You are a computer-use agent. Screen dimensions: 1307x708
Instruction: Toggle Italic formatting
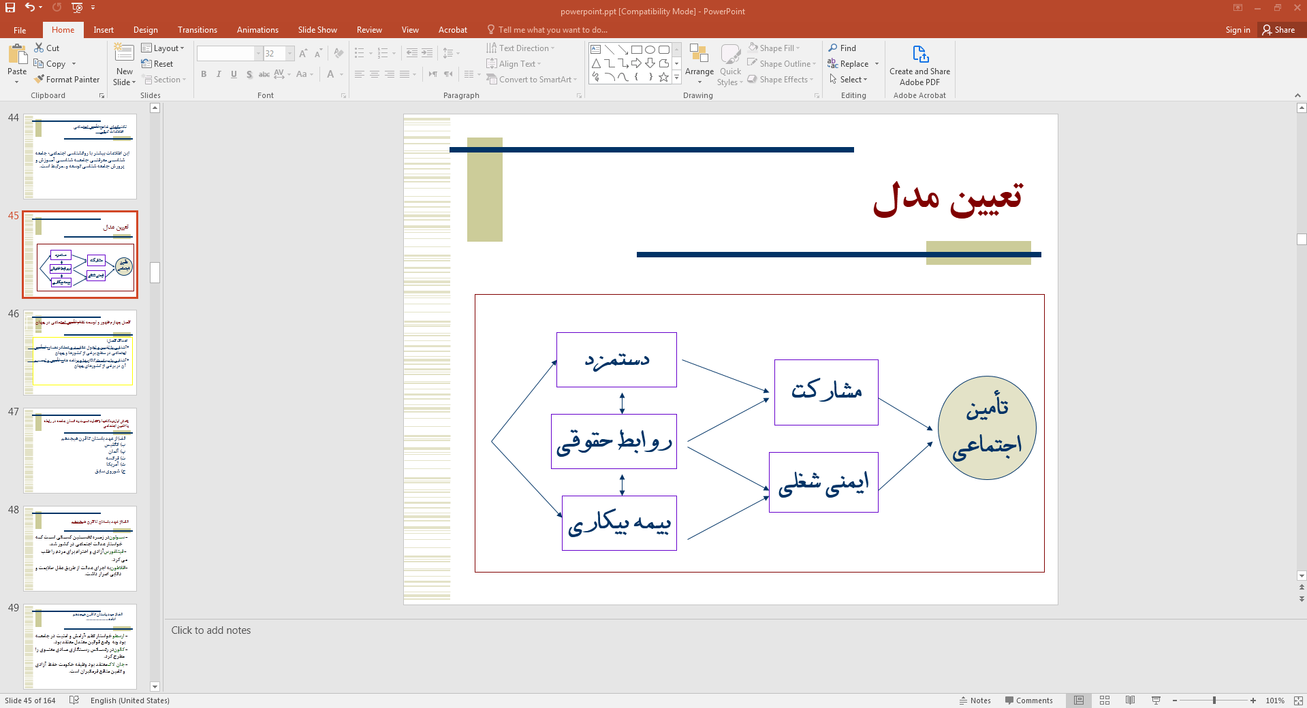219,74
